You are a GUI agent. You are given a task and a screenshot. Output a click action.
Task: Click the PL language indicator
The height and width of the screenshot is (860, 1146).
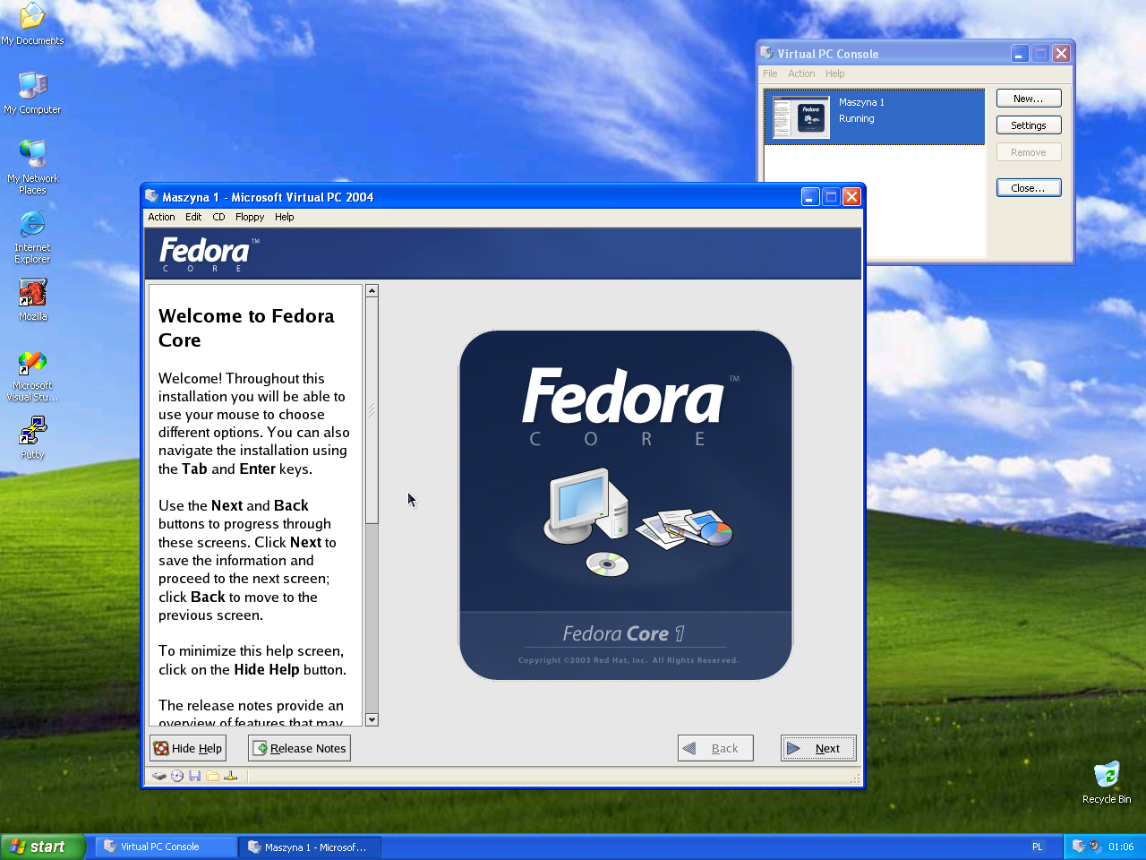1038,847
